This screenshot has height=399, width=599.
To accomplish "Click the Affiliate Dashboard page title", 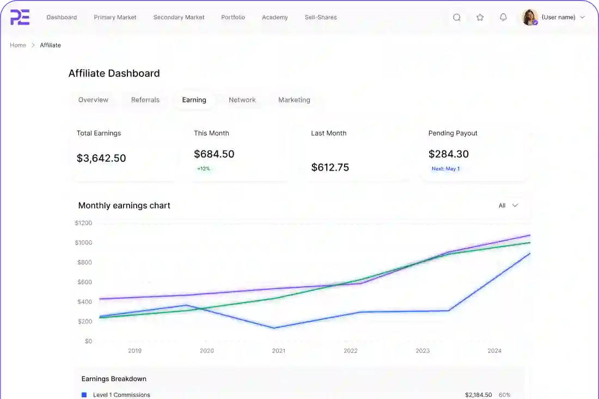I will point(114,73).
